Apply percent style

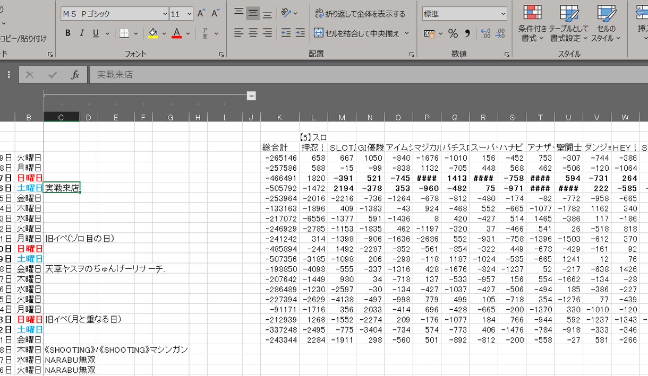click(453, 33)
